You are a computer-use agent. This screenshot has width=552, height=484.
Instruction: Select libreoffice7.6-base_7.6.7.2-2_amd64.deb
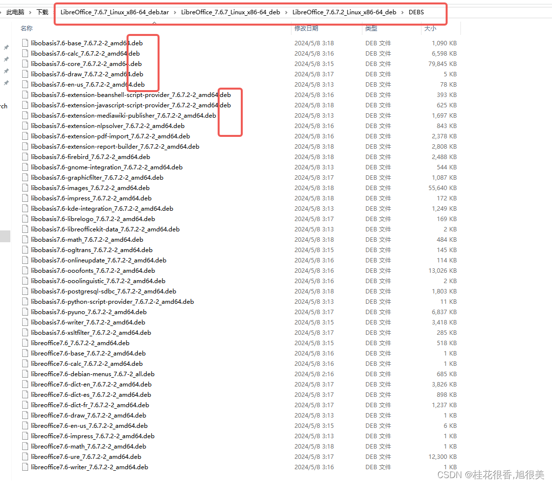click(x=88, y=353)
